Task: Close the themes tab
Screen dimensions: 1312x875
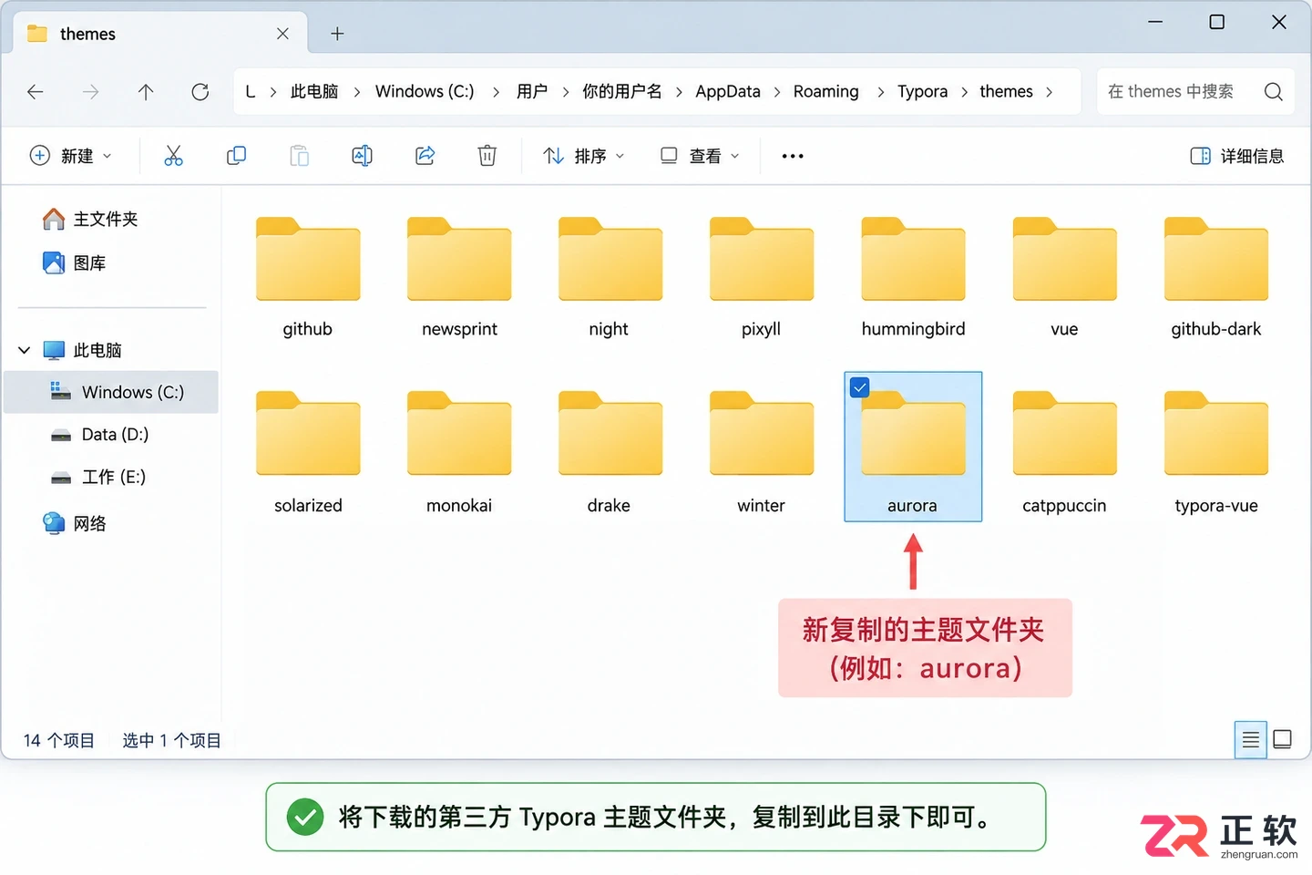Action: point(282,34)
